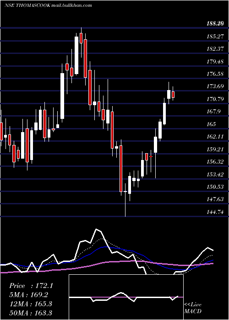This screenshot has height=320, width=229.
Task: Click the 147.63 price axis label
Action: 215,199
